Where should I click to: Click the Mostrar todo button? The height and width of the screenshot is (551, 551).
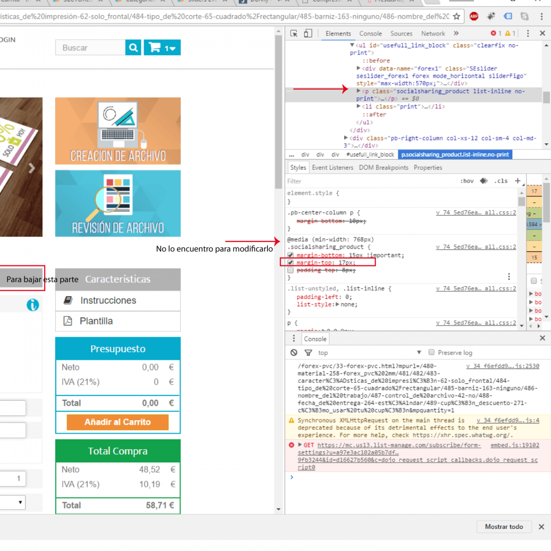click(503, 526)
